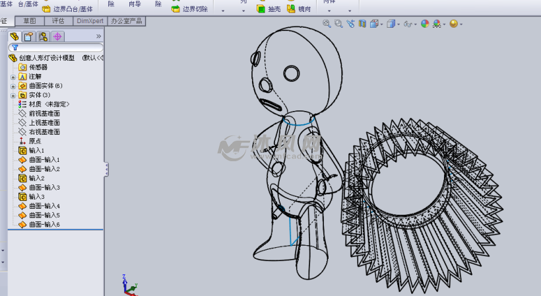The height and width of the screenshot is (296, 541).
Task: Click the gold View Settings sphere icon
Action: 453,24
